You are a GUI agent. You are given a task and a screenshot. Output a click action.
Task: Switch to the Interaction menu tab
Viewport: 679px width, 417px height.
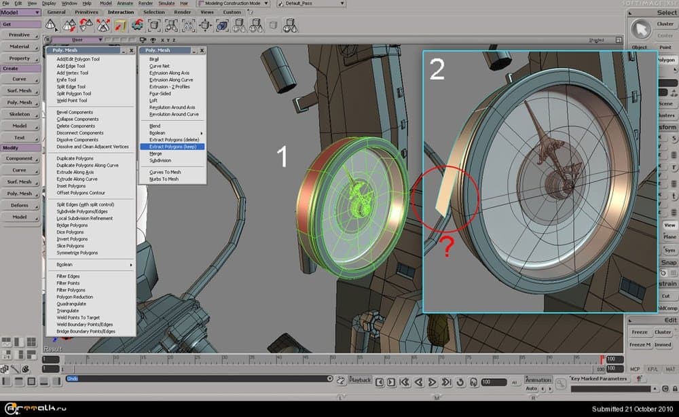point(121,12)
